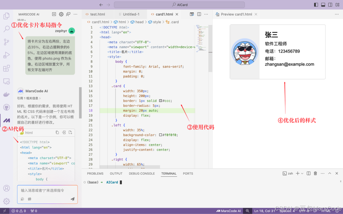Click Ln 18, Col 31 status item
Image resolution: width=343 pixels, height=214 pixels.
265,211
